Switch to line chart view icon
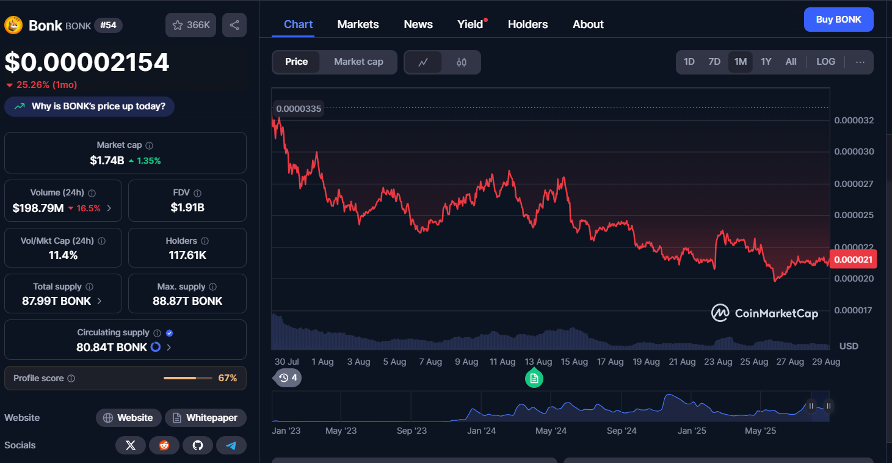This screenshot has height=463, width=892. tap(422, 62)
